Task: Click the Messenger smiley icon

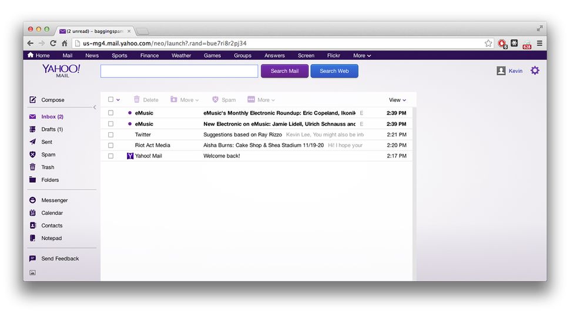Action: click(33, 200)
